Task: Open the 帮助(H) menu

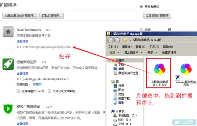Action: click(x=168, y=47)
